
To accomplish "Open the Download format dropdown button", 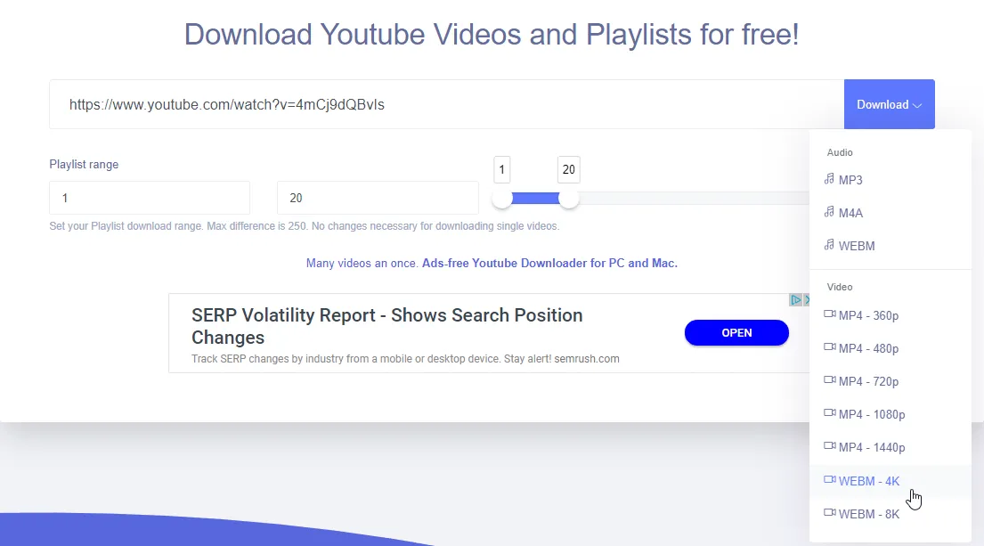I will (890, 104).
